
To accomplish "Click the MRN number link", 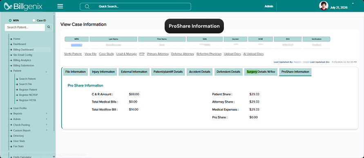I will pos(77,45).
